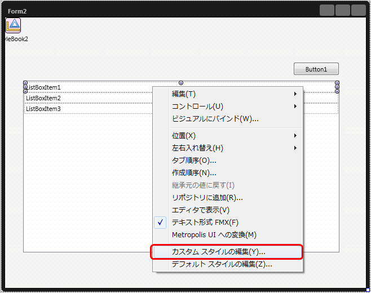Expand the 位置(X) submenu arrow
Image resolution: width=371 pixels, height=293 pixels.
[295, 135]
